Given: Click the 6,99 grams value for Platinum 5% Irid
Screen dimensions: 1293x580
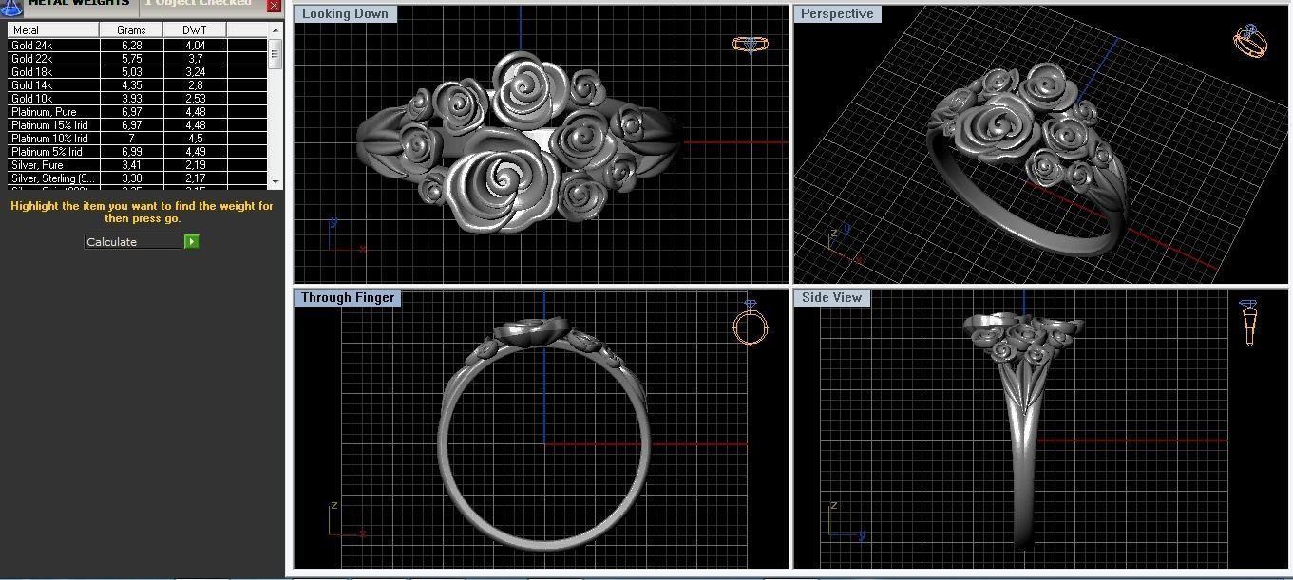Looking at the screenshot, I should tap(132, 152).
